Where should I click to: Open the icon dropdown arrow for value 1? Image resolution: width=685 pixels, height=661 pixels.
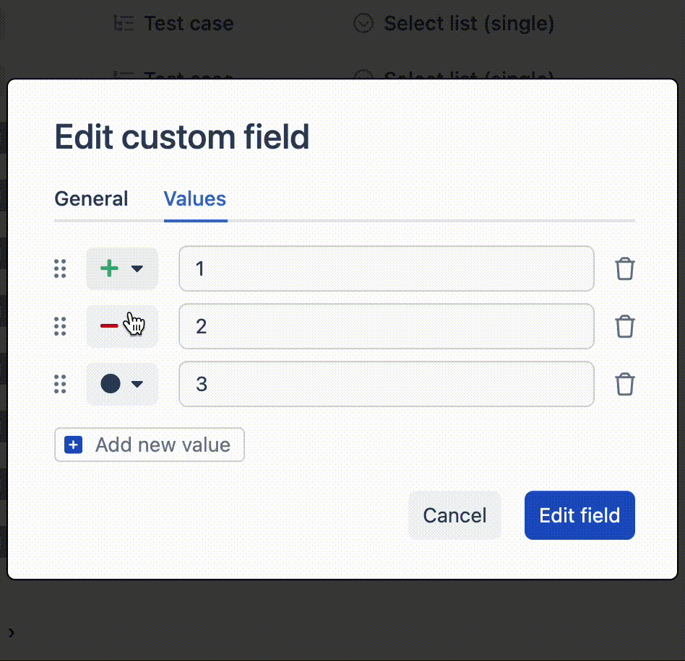pos(137,268)
